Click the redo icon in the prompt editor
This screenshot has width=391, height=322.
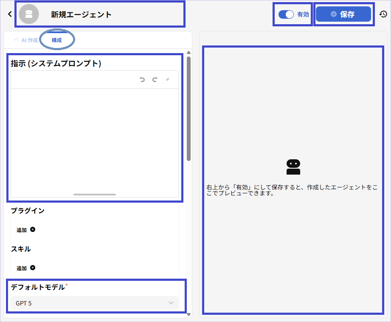pyautogui.click(x=155, y=79)
